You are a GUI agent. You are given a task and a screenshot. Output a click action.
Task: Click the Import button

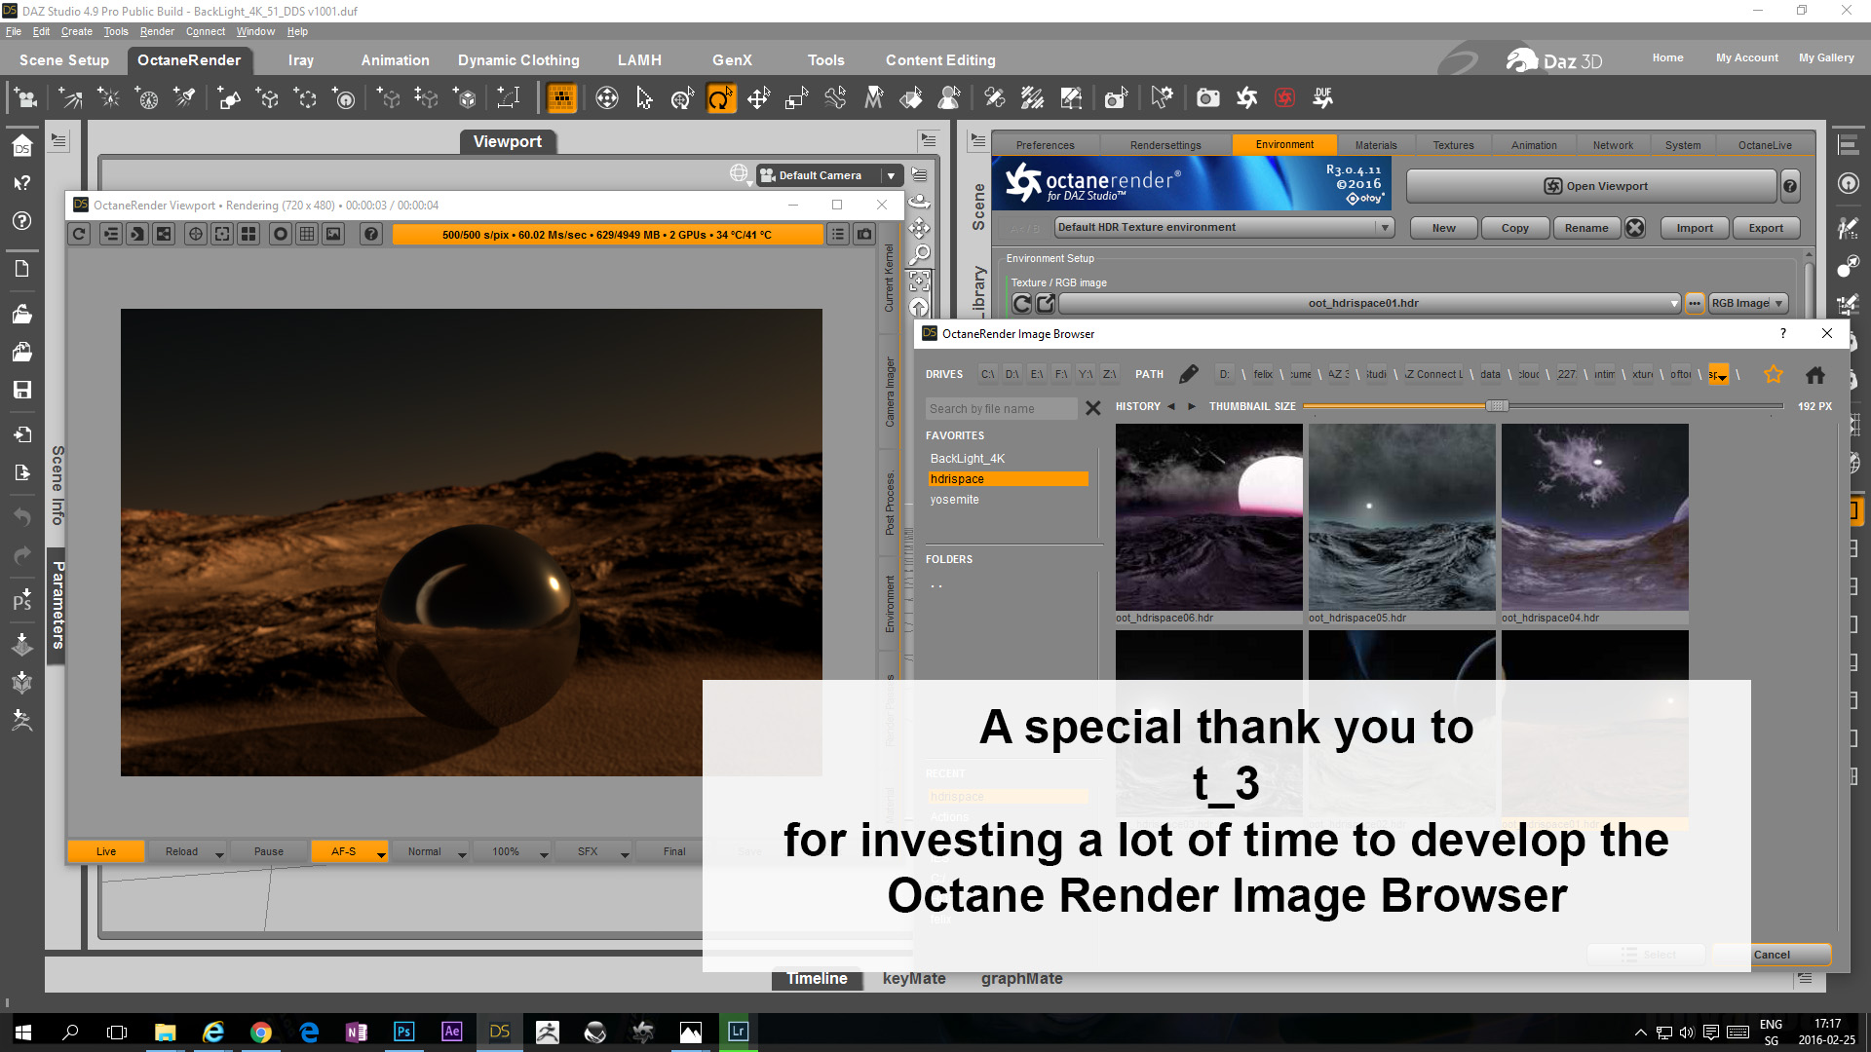[x=1695, y=228]
